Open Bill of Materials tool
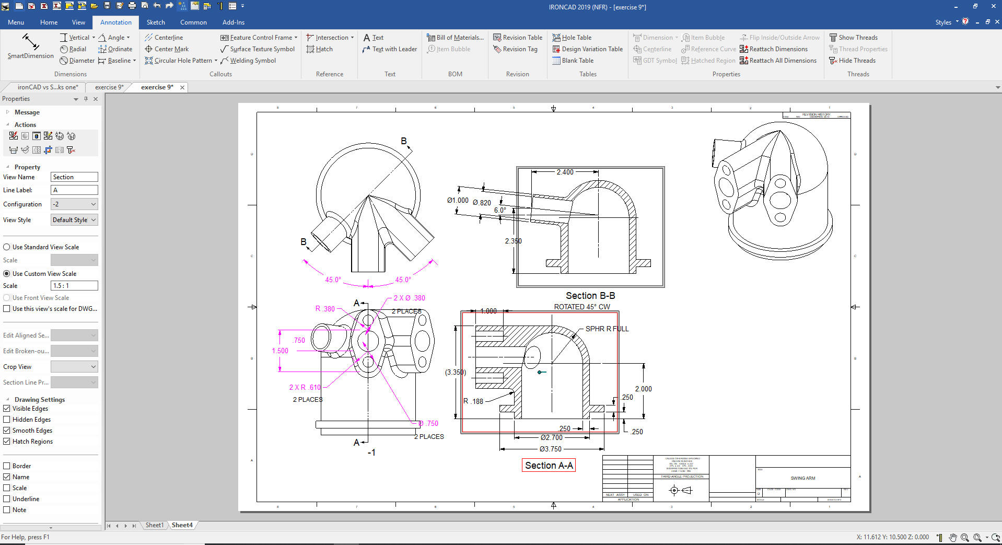 [455, 38]
